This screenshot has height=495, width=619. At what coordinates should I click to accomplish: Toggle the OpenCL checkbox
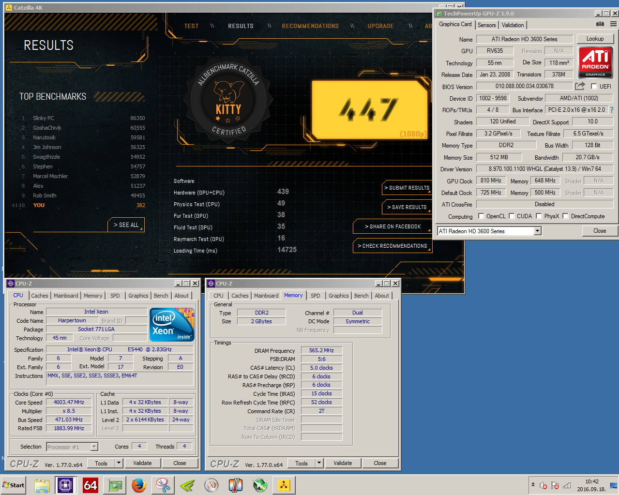(x=481, y=216)
